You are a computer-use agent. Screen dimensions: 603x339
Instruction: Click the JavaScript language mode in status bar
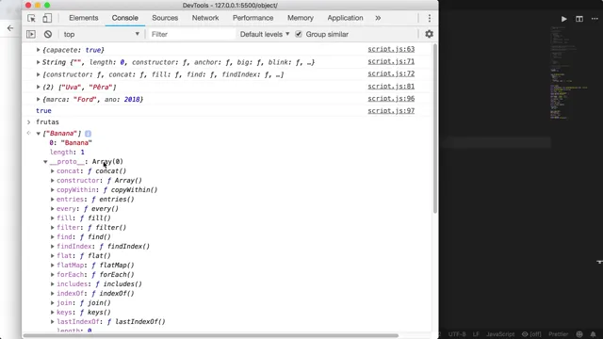pos(500,334)
